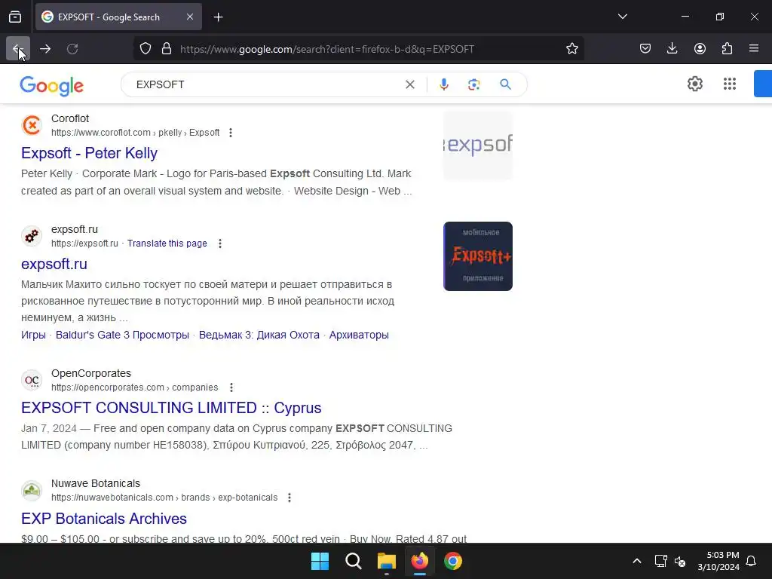The image size is (772, 579).
Task: Open the Firefox View icon in the tab bar
Action: (x=15, y=17)
